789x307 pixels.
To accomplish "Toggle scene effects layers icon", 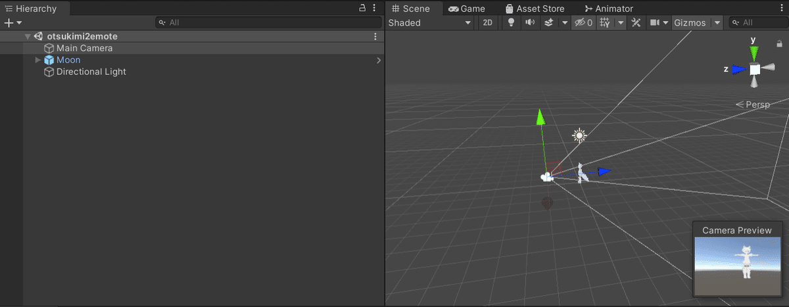I will click(549, 22).
